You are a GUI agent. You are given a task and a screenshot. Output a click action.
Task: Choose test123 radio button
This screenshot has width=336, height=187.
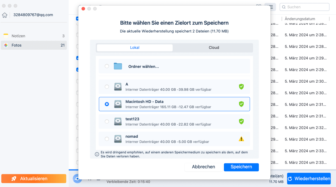click(107, 121)
